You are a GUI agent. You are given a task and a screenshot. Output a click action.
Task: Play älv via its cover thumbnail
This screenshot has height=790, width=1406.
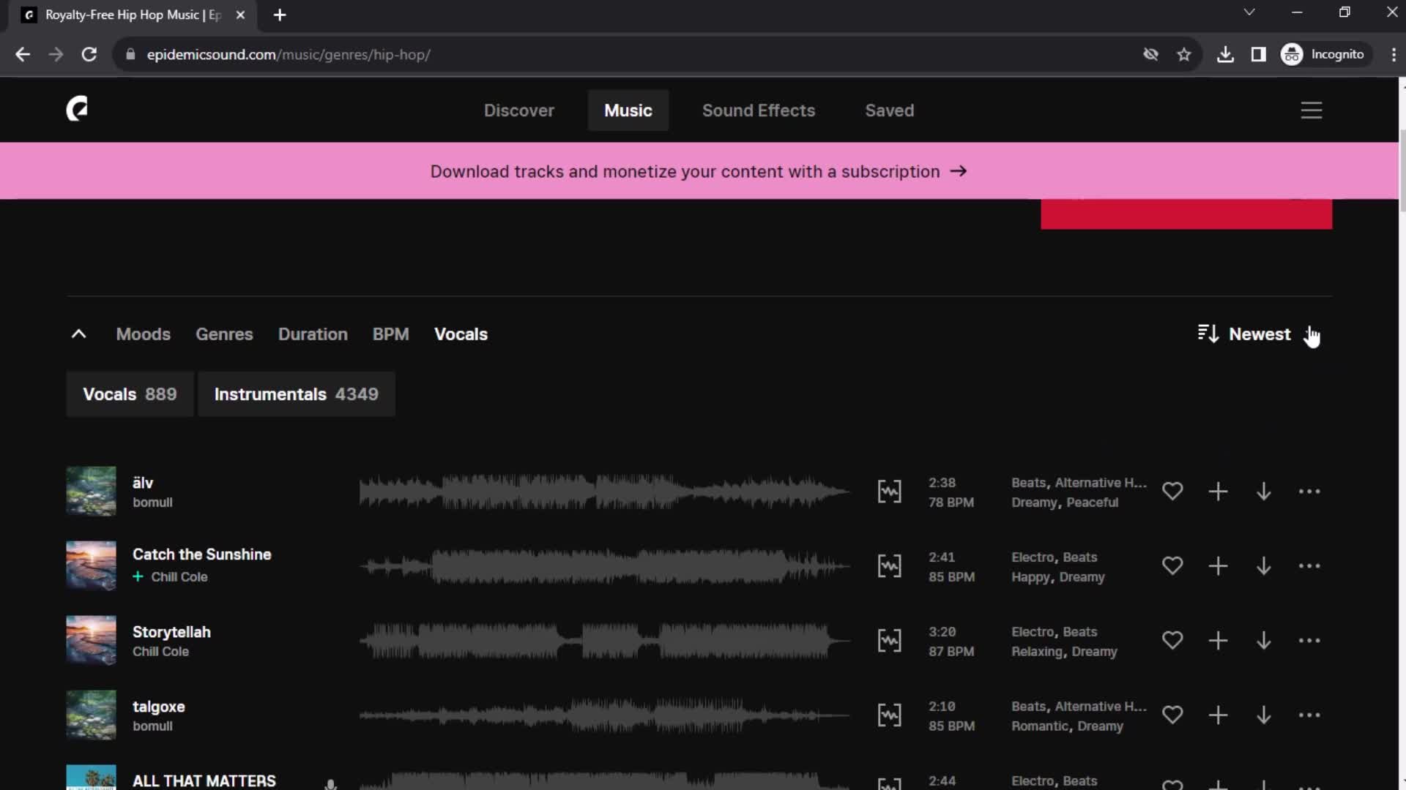[91, 492]
